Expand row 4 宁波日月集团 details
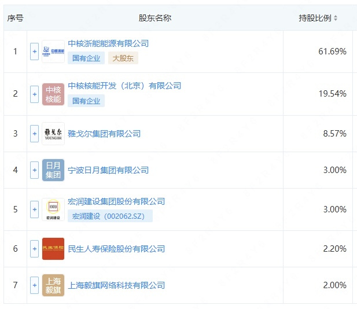The height and width of the screenshot is (309, 357). point(34,170)
